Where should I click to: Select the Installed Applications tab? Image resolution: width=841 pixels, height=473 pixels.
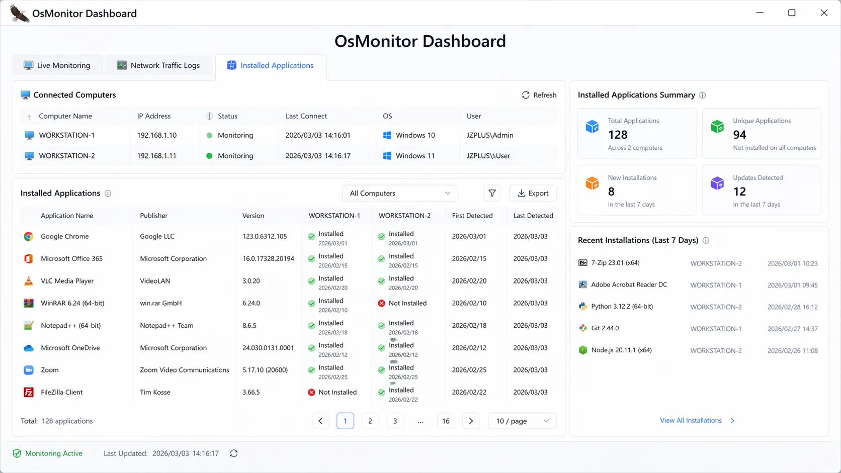coord(271,65)
